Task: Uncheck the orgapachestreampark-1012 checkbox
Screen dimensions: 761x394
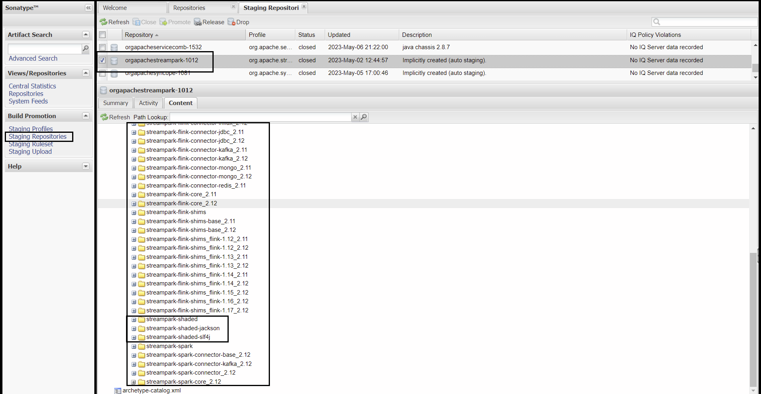Action: tap(102, 60)
